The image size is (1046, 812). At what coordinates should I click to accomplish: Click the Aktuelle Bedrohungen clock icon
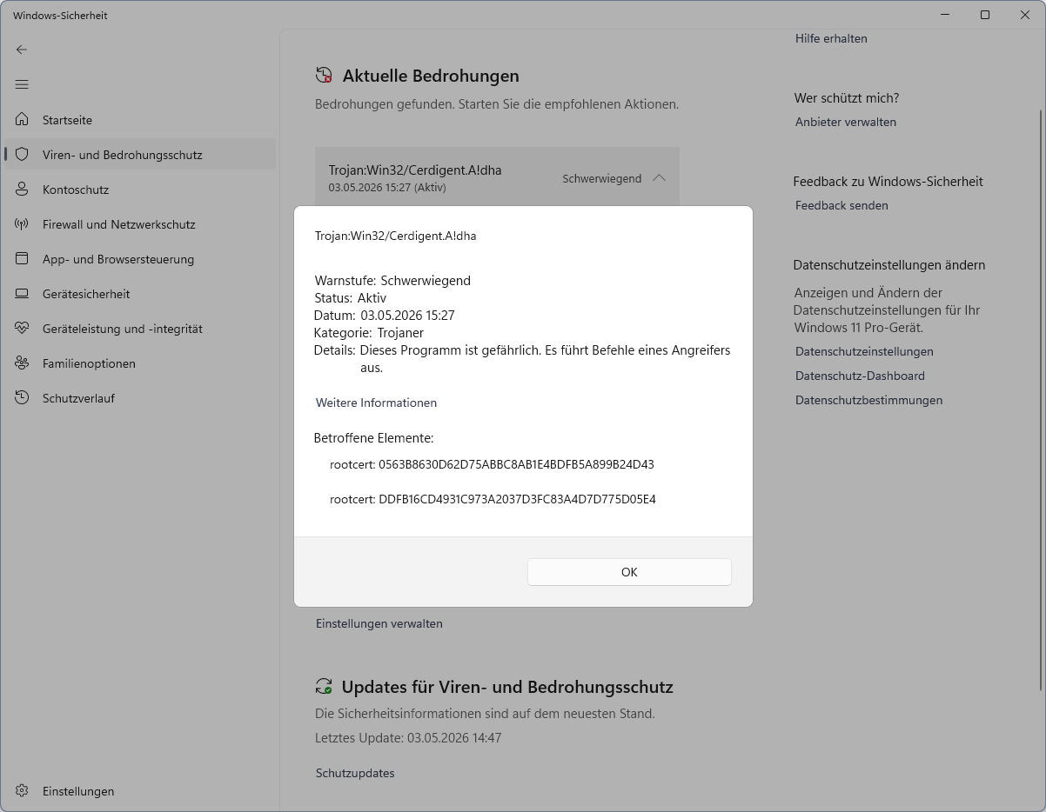(x=324, y=76)
